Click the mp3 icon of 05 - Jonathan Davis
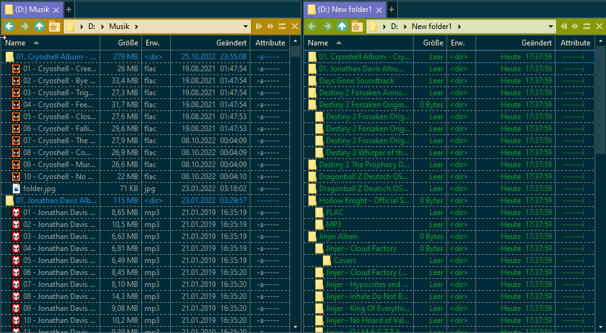The image size is (606, 333). tap(16, 260)
